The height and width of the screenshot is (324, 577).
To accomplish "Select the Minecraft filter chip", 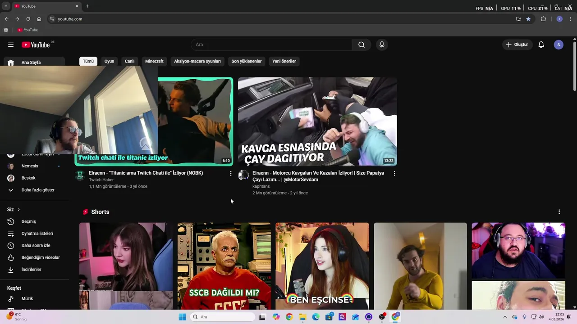I will click(154, 61).
